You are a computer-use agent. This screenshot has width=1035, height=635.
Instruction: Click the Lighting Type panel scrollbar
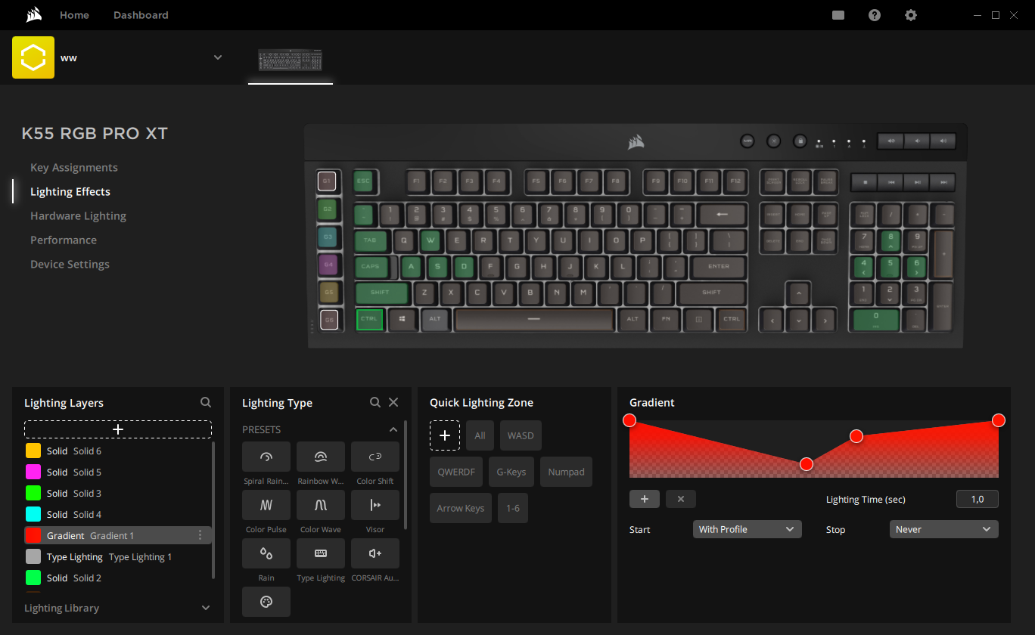[x=406, y=475]
